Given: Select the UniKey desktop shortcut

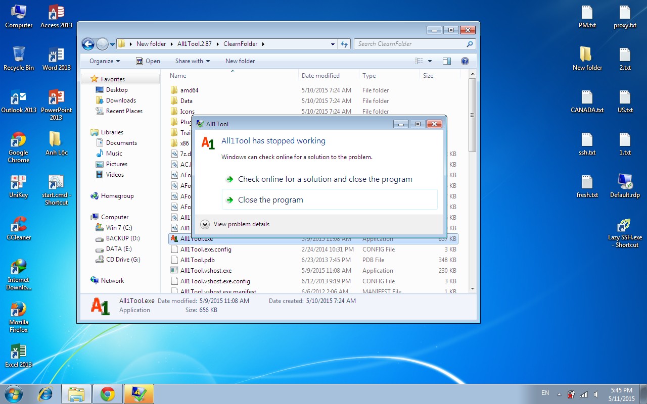Looking at the screenshot, I should (19, 186).
